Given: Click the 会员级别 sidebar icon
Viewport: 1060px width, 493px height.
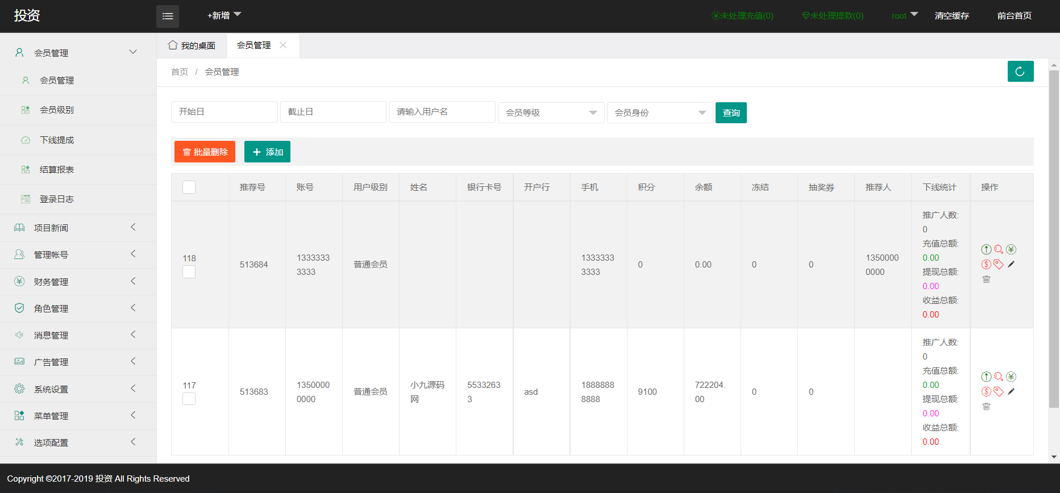Looking at the screenshot, I should (x=26, y=110).
